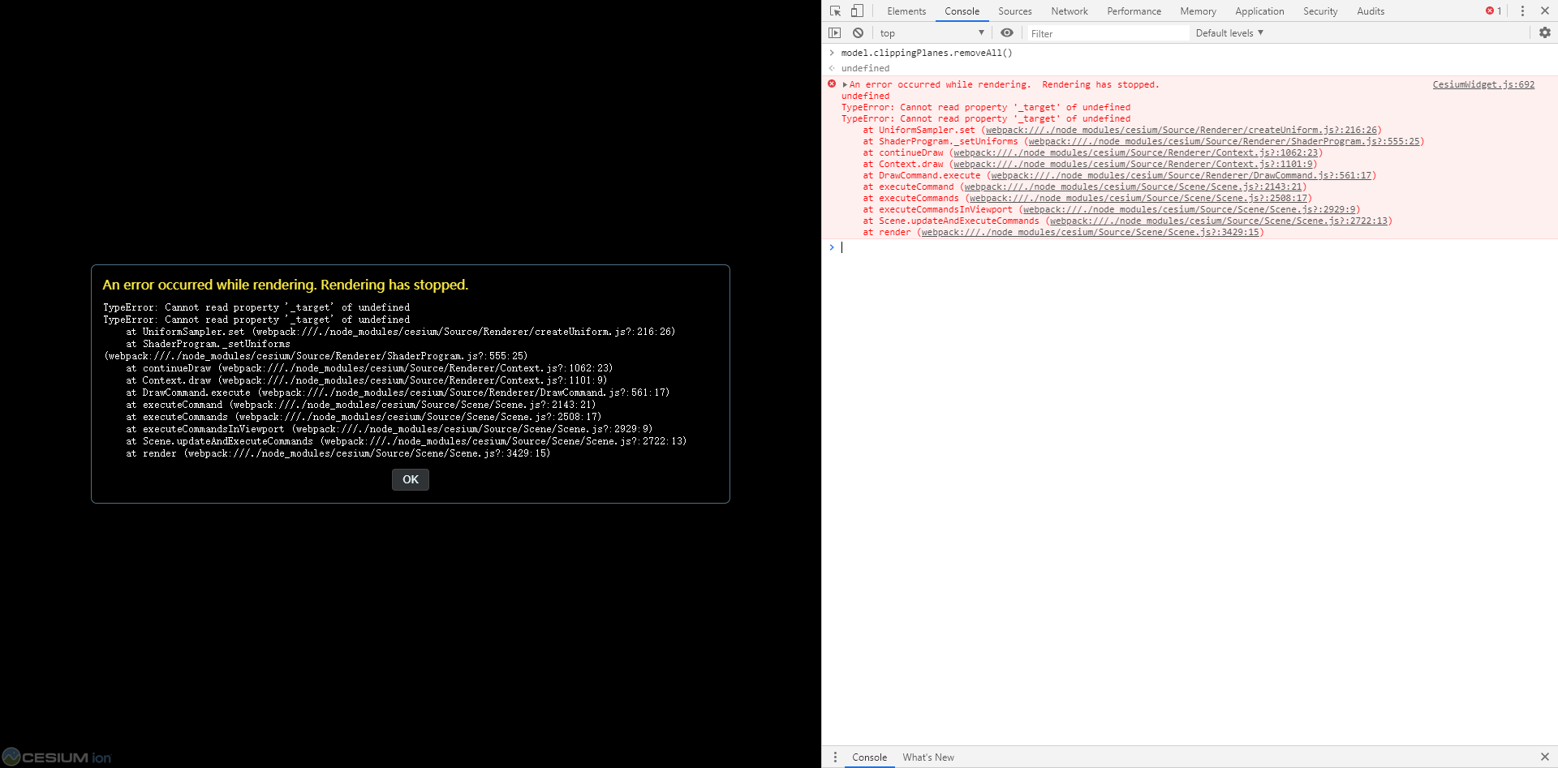This screenshot has width=1558, height=768.
Task: Open the Sources tab
Action: click(1015, 11)
